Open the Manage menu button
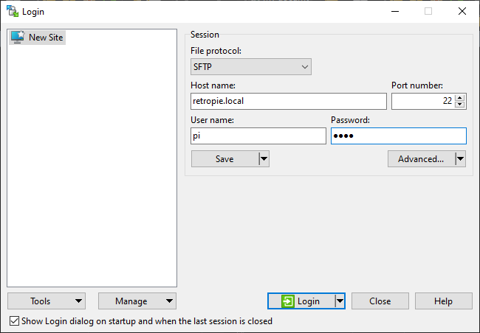Image resolution: width=480 pixels, height=333 pixels. coord(137,301)
